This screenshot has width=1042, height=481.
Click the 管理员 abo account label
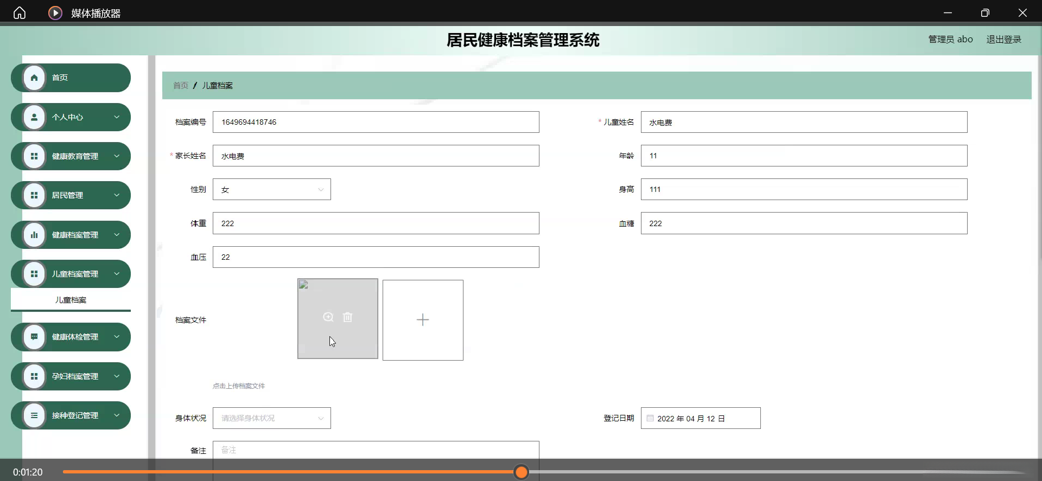tap(950, 40)
